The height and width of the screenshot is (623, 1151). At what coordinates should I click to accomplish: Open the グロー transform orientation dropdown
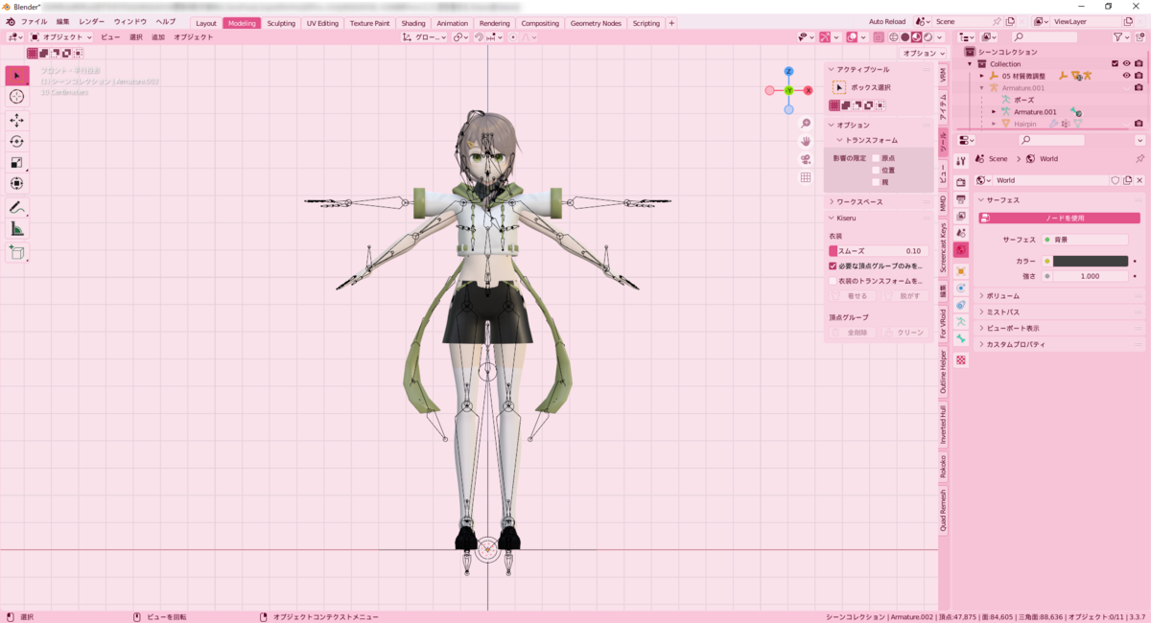[x=425, y=37]
